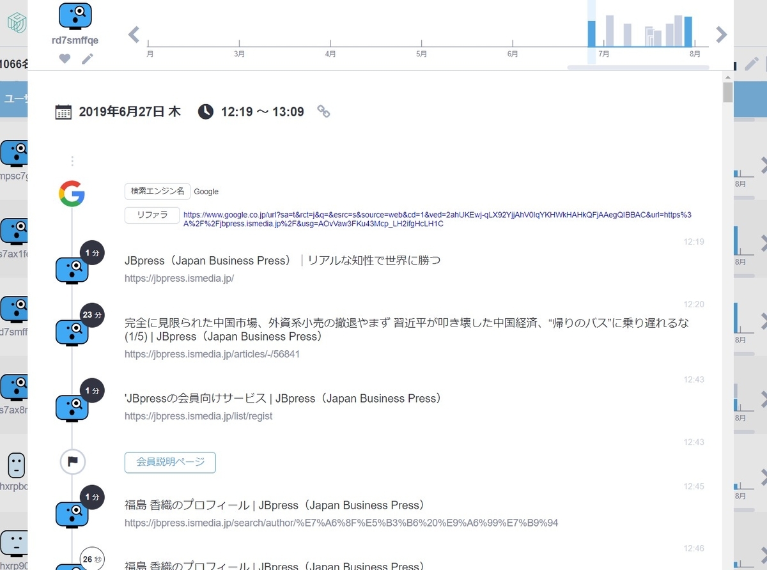Click avatar icon beside 完全に見限られた中国市場 article
This screenshot has height=570, width=767.
(x=72, y=332)
